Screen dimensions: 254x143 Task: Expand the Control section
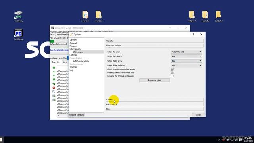point(154,100)
